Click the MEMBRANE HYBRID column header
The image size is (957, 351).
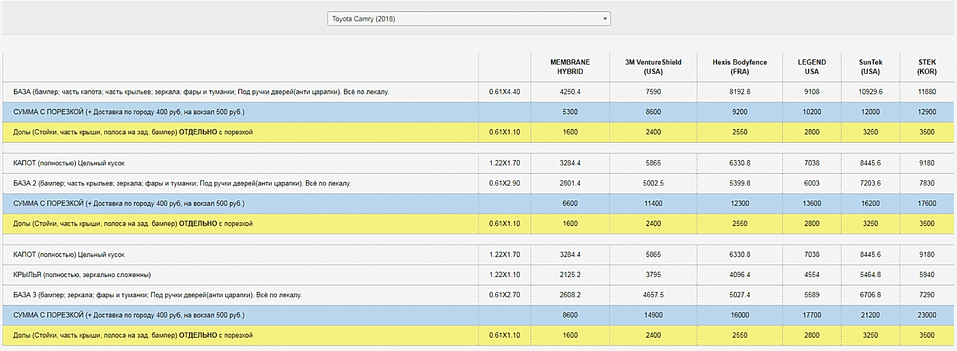[570, 67]
